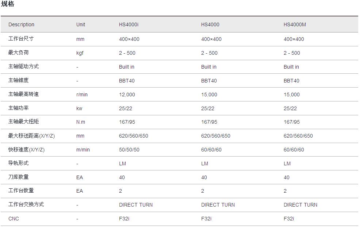Click the 刀库数量 row label
Image resolution: width=360 pixels, height=227 pixels.
[19, 177]
